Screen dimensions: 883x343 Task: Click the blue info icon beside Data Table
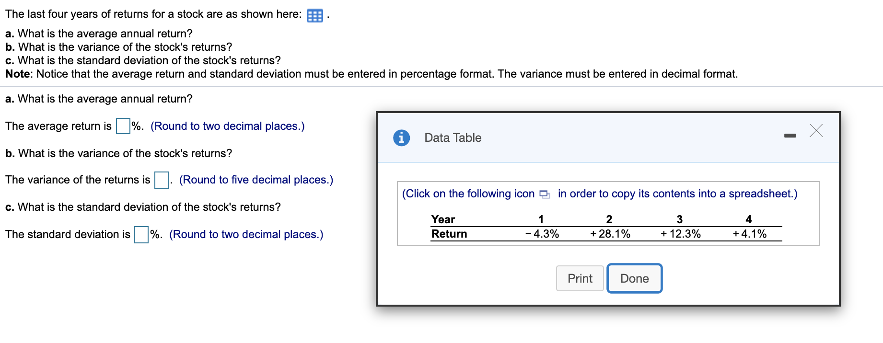coord(401,138)
